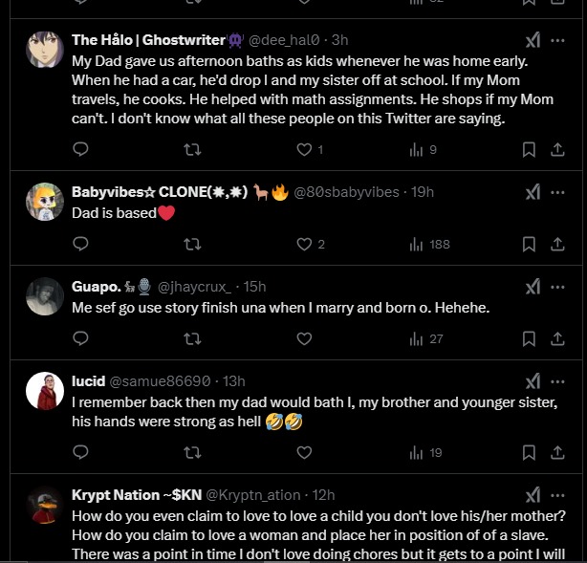Image resolution: width=587 pixels, height=563 pixels.
Task: Repost the Babyvibes 'Dad is based' tweet
Action: (x=192, y=244)
